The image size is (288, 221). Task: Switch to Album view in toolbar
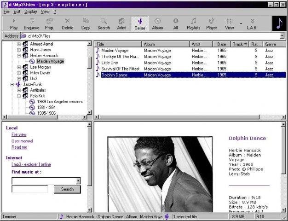click(x=157, y=21)
